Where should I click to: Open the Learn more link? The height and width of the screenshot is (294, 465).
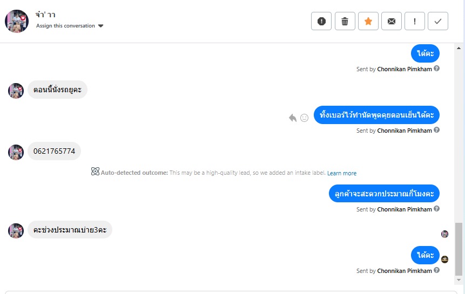pyautogui.click(x=342, y=173)
